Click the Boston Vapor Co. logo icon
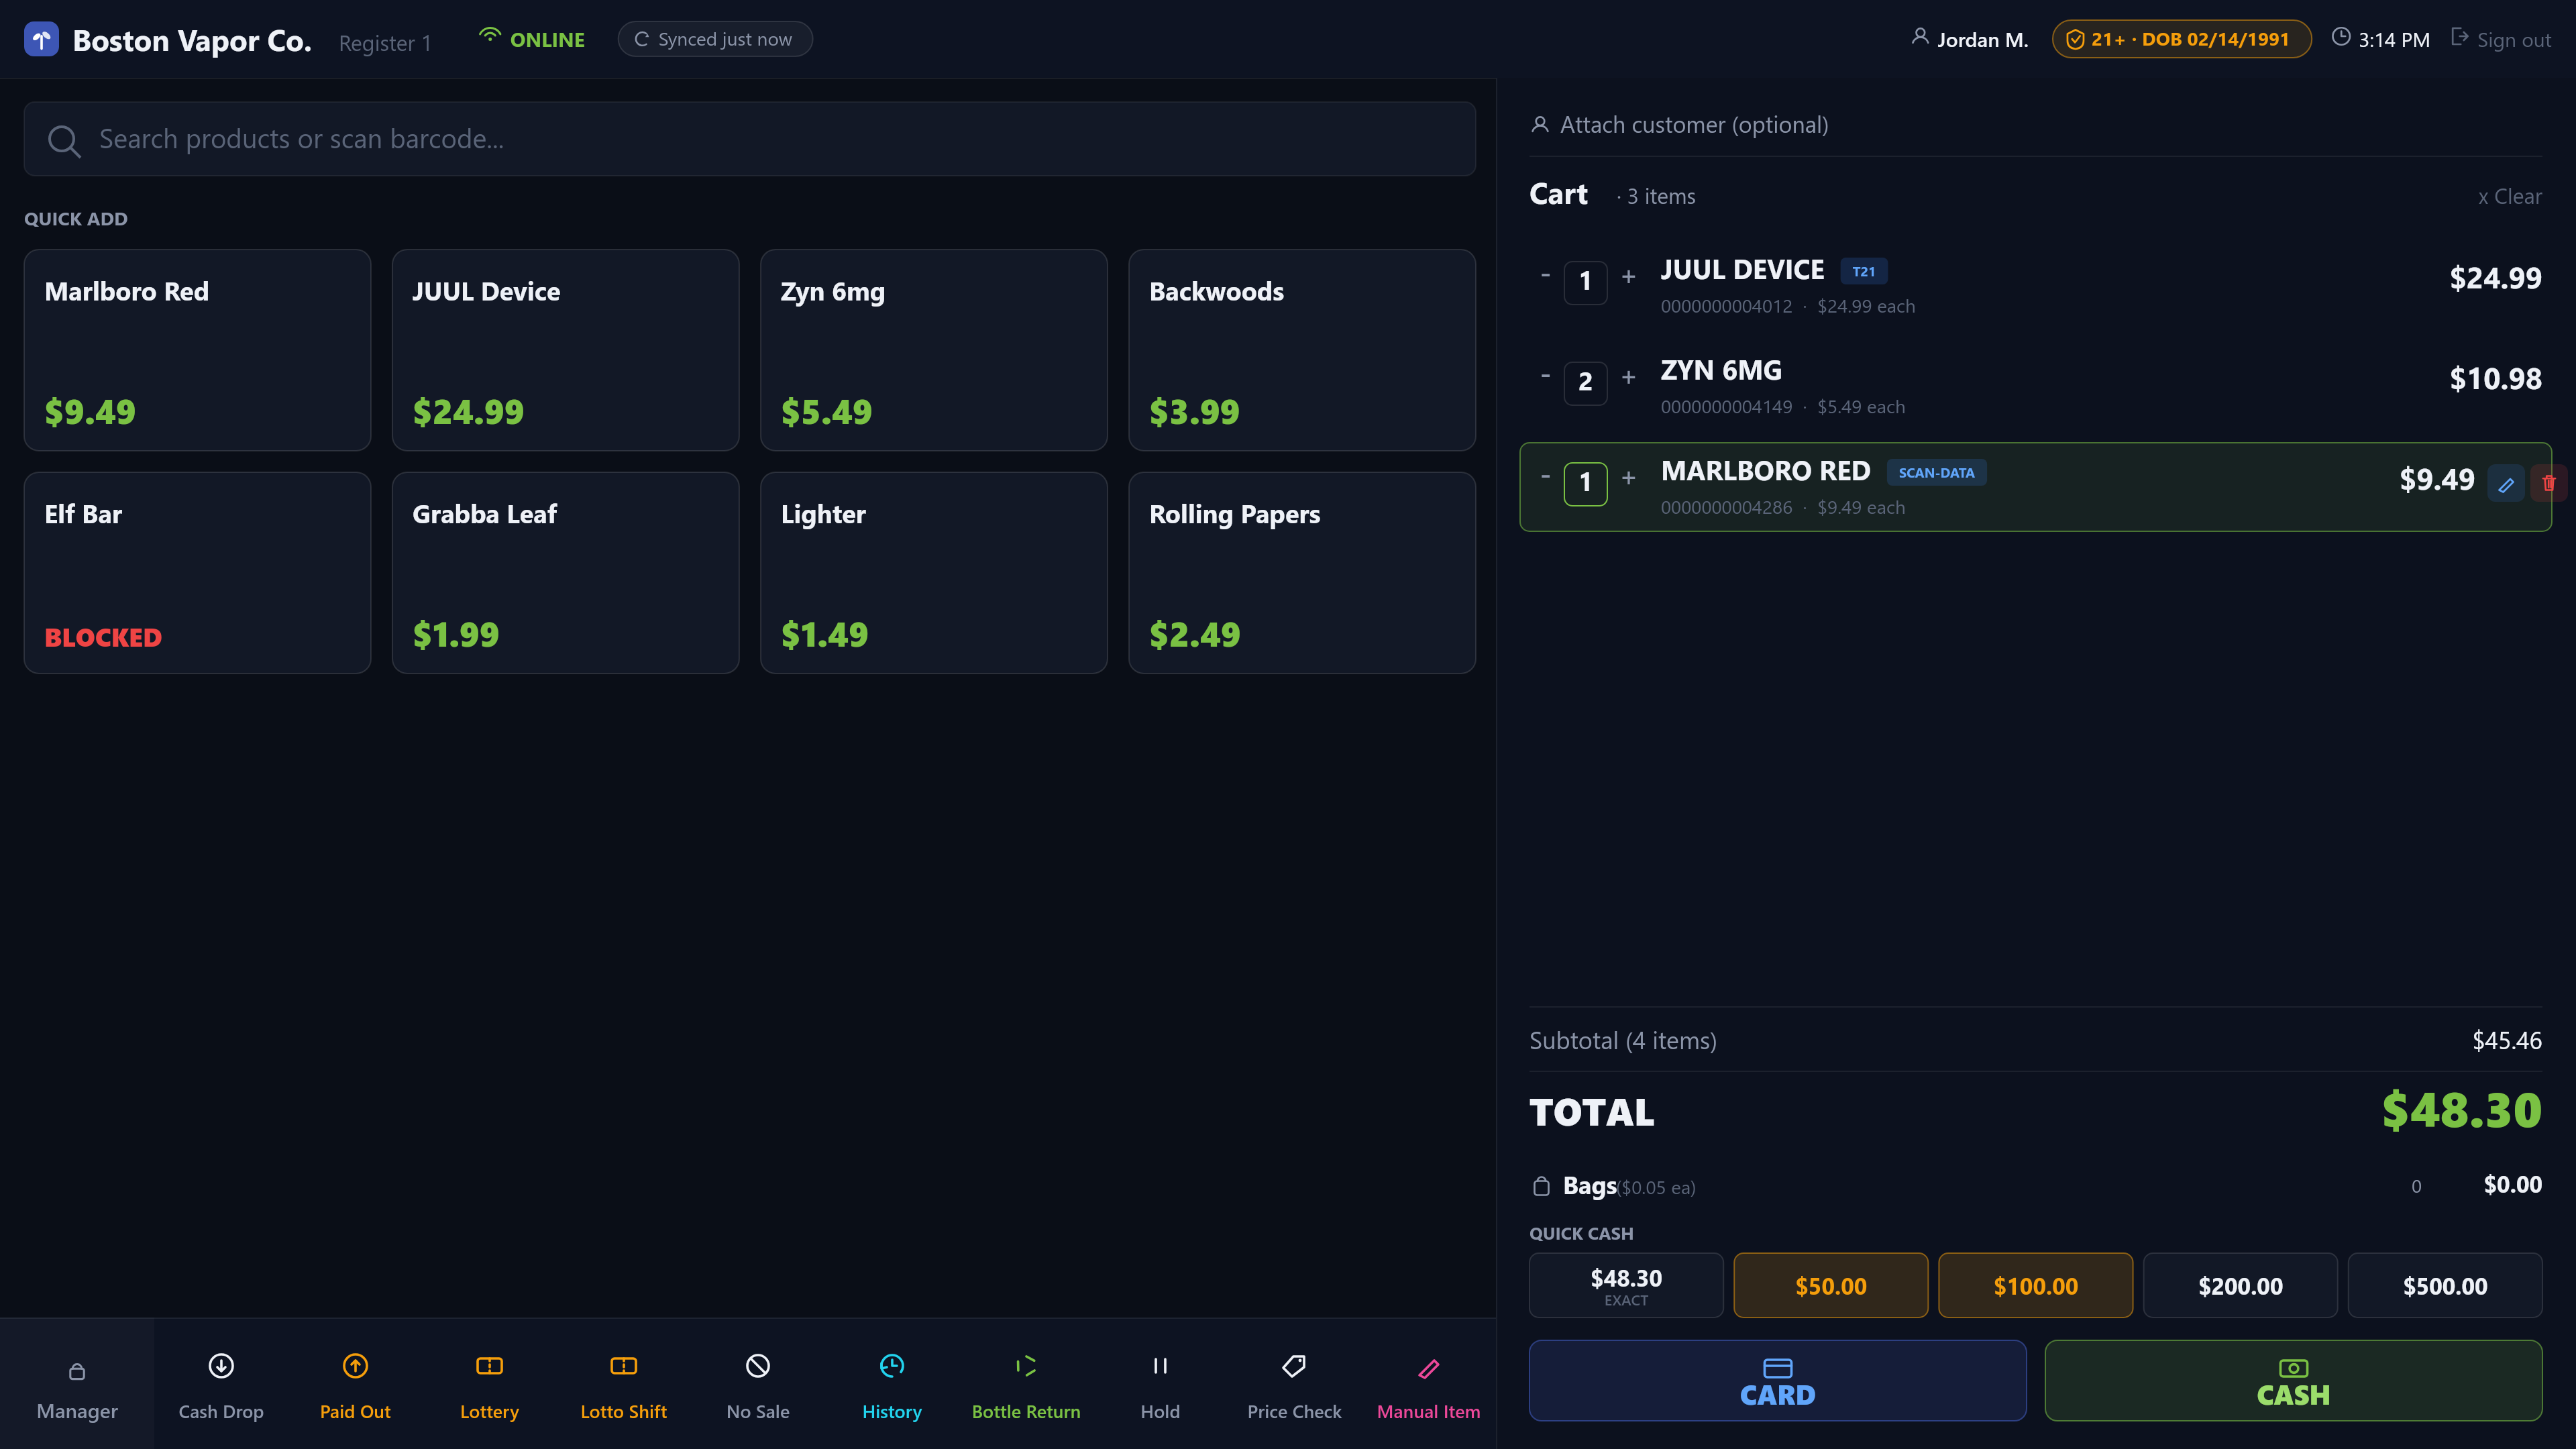 coord(41,40)
